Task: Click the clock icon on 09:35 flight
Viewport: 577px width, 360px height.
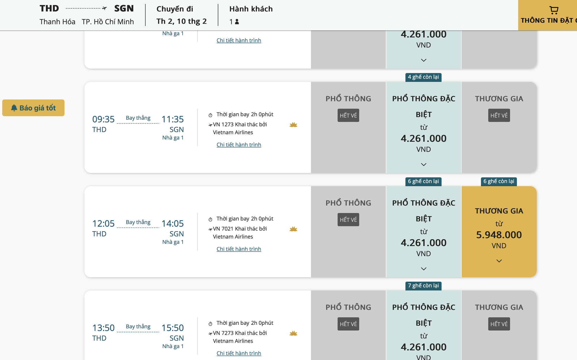Action: pos(211,115)
